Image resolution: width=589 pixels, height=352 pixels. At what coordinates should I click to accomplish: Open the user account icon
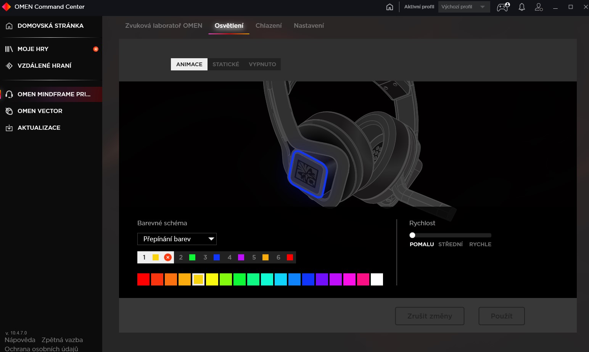539,7
